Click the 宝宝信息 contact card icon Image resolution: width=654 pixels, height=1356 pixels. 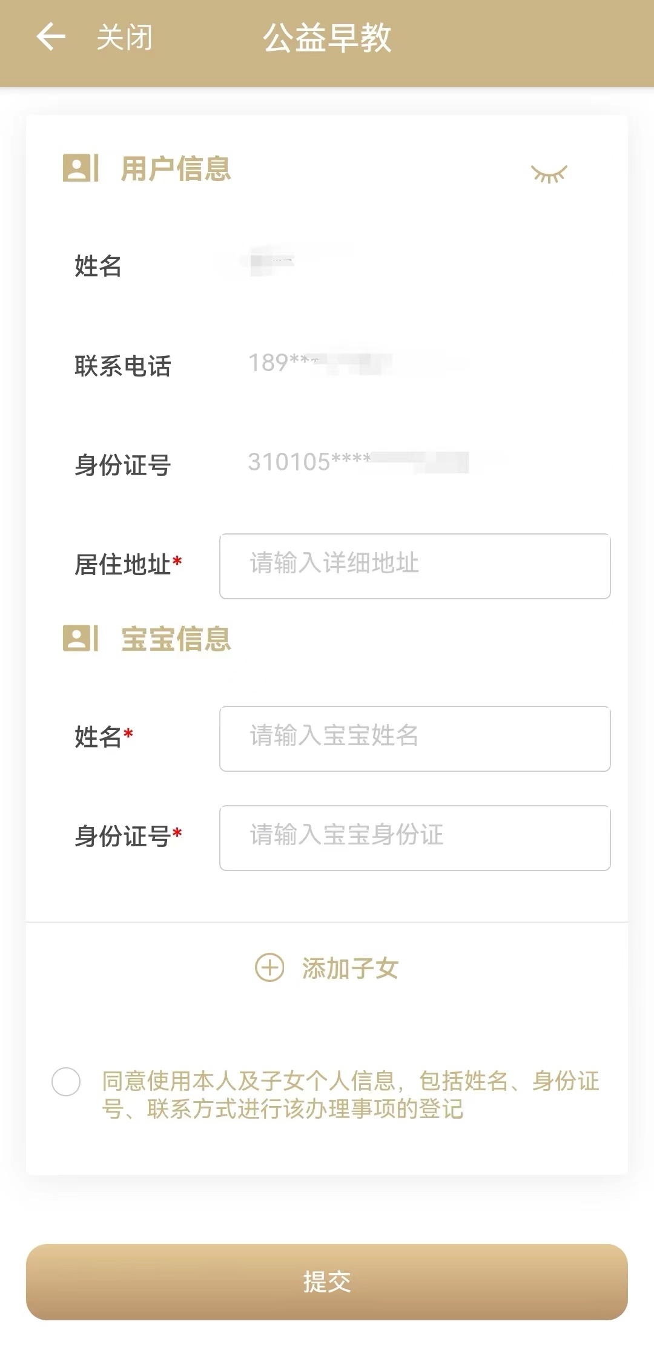(81, 639)
